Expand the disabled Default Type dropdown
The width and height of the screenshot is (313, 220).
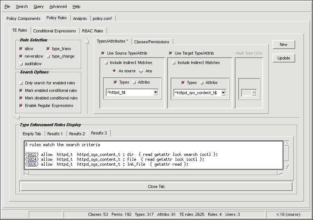click(x=254, y=93)
